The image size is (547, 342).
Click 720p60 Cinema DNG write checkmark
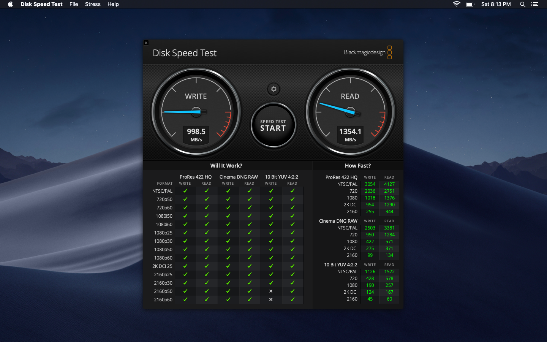coord(228,207)
